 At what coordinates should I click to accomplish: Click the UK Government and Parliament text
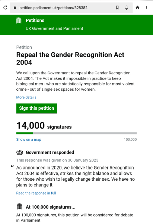click(x=54, y=28)
